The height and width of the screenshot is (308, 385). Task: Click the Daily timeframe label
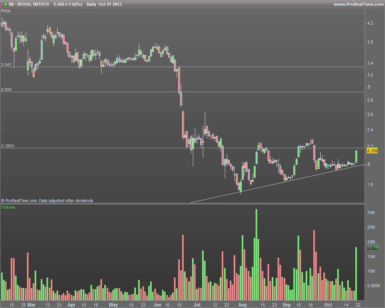coord(91,4)
